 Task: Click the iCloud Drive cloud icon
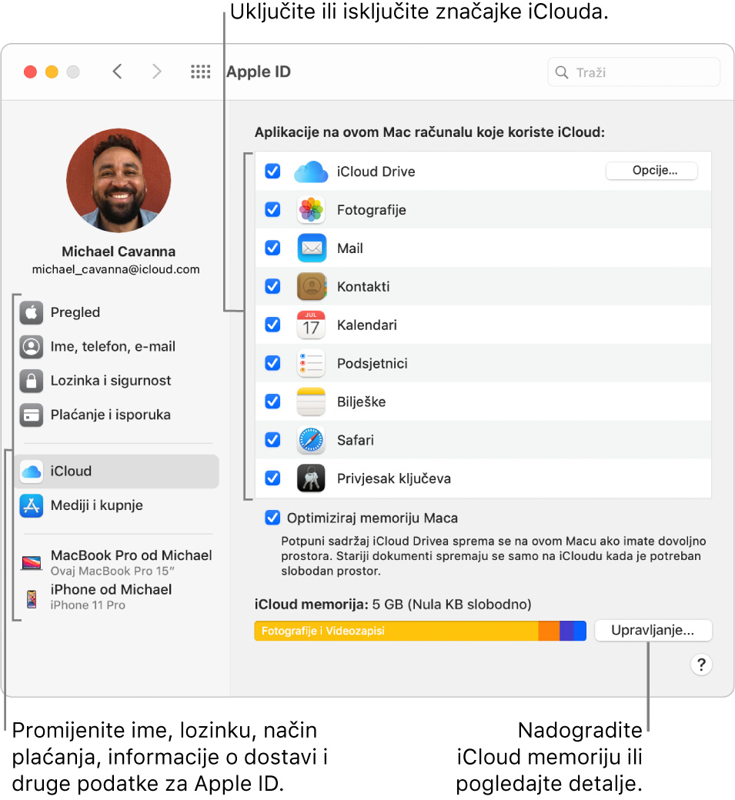click(x=311, y=172)
